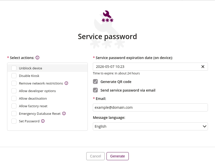The image size is (215, 165).
Task: Click the Cancel button
Action: [95, 156]
